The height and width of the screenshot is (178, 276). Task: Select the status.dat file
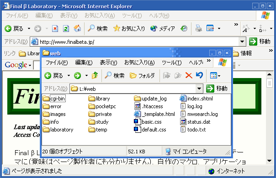pos(195,122)
